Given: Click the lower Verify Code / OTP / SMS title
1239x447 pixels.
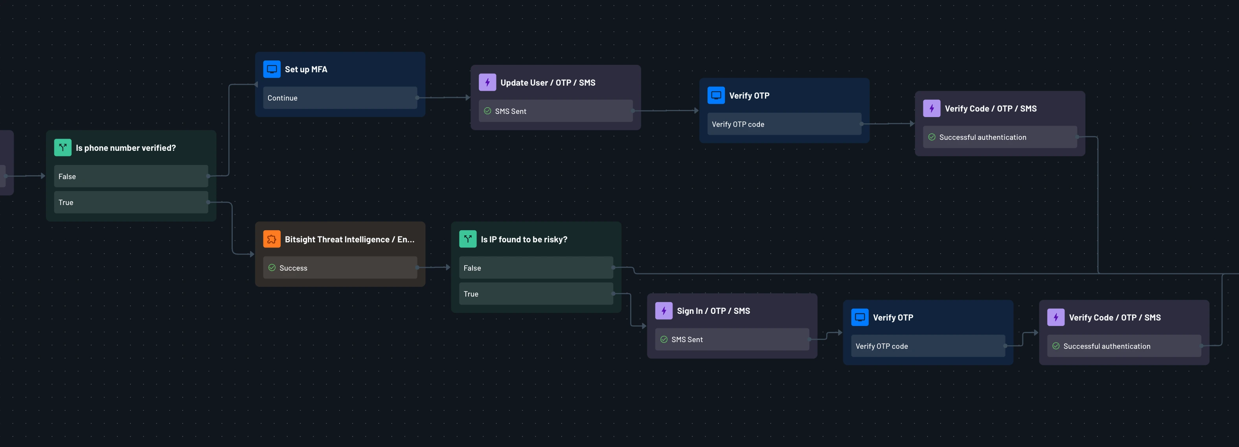Looking at the screenshot, I should pyautogui.click(x=1114, y=318).
